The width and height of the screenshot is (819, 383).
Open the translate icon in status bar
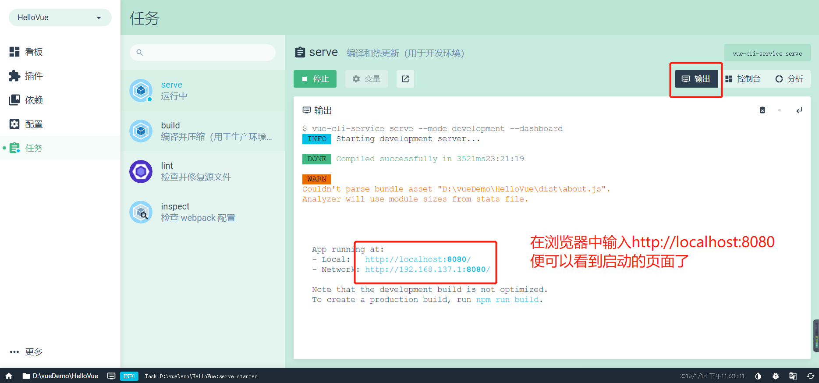pyautogui.click(x=793, y=376)
